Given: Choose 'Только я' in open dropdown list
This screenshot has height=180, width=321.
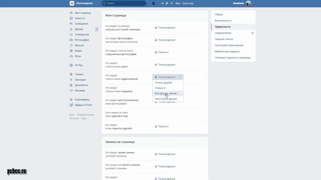Looking at the screenshot, I should pyautogui.click(x=168, y=88).
